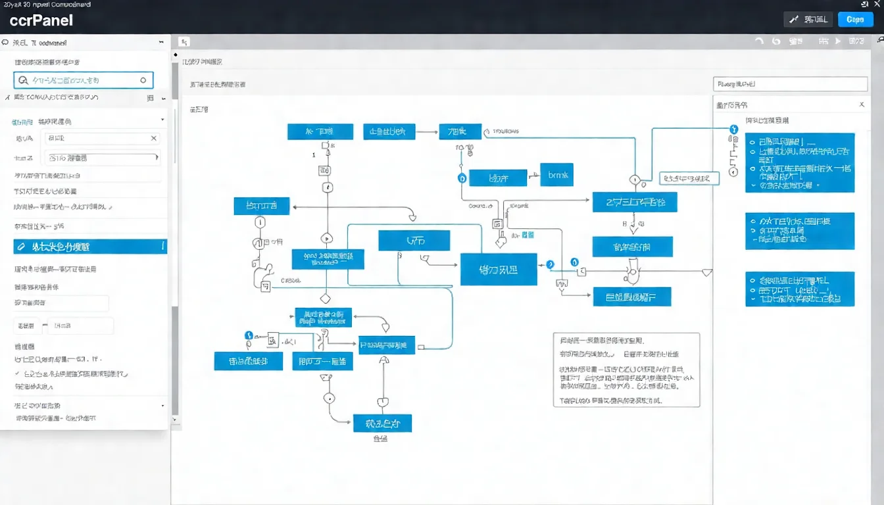Click the pencil icon on the highlighted sidebar entry
The height and width of the screenshot is (505, 884).
point(22,246)
